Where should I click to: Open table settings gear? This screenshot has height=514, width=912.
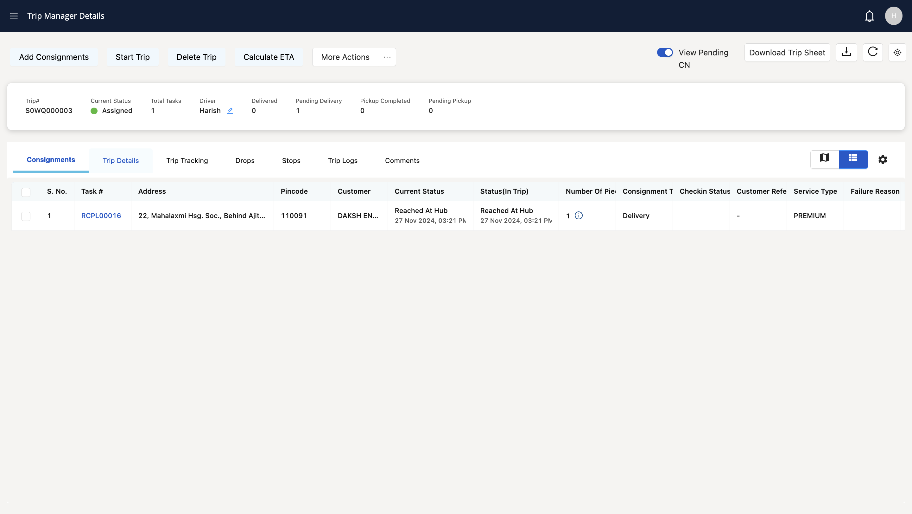(883, 160)
